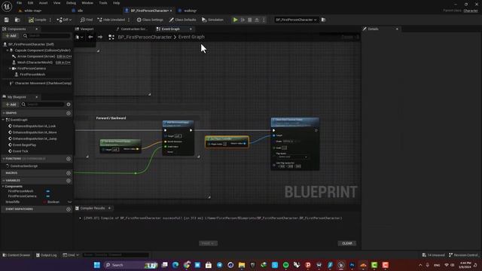Collapse the FirstPersonCamera tree row
The width and height of the screenshot is (482, 271).
click(10, 69)
